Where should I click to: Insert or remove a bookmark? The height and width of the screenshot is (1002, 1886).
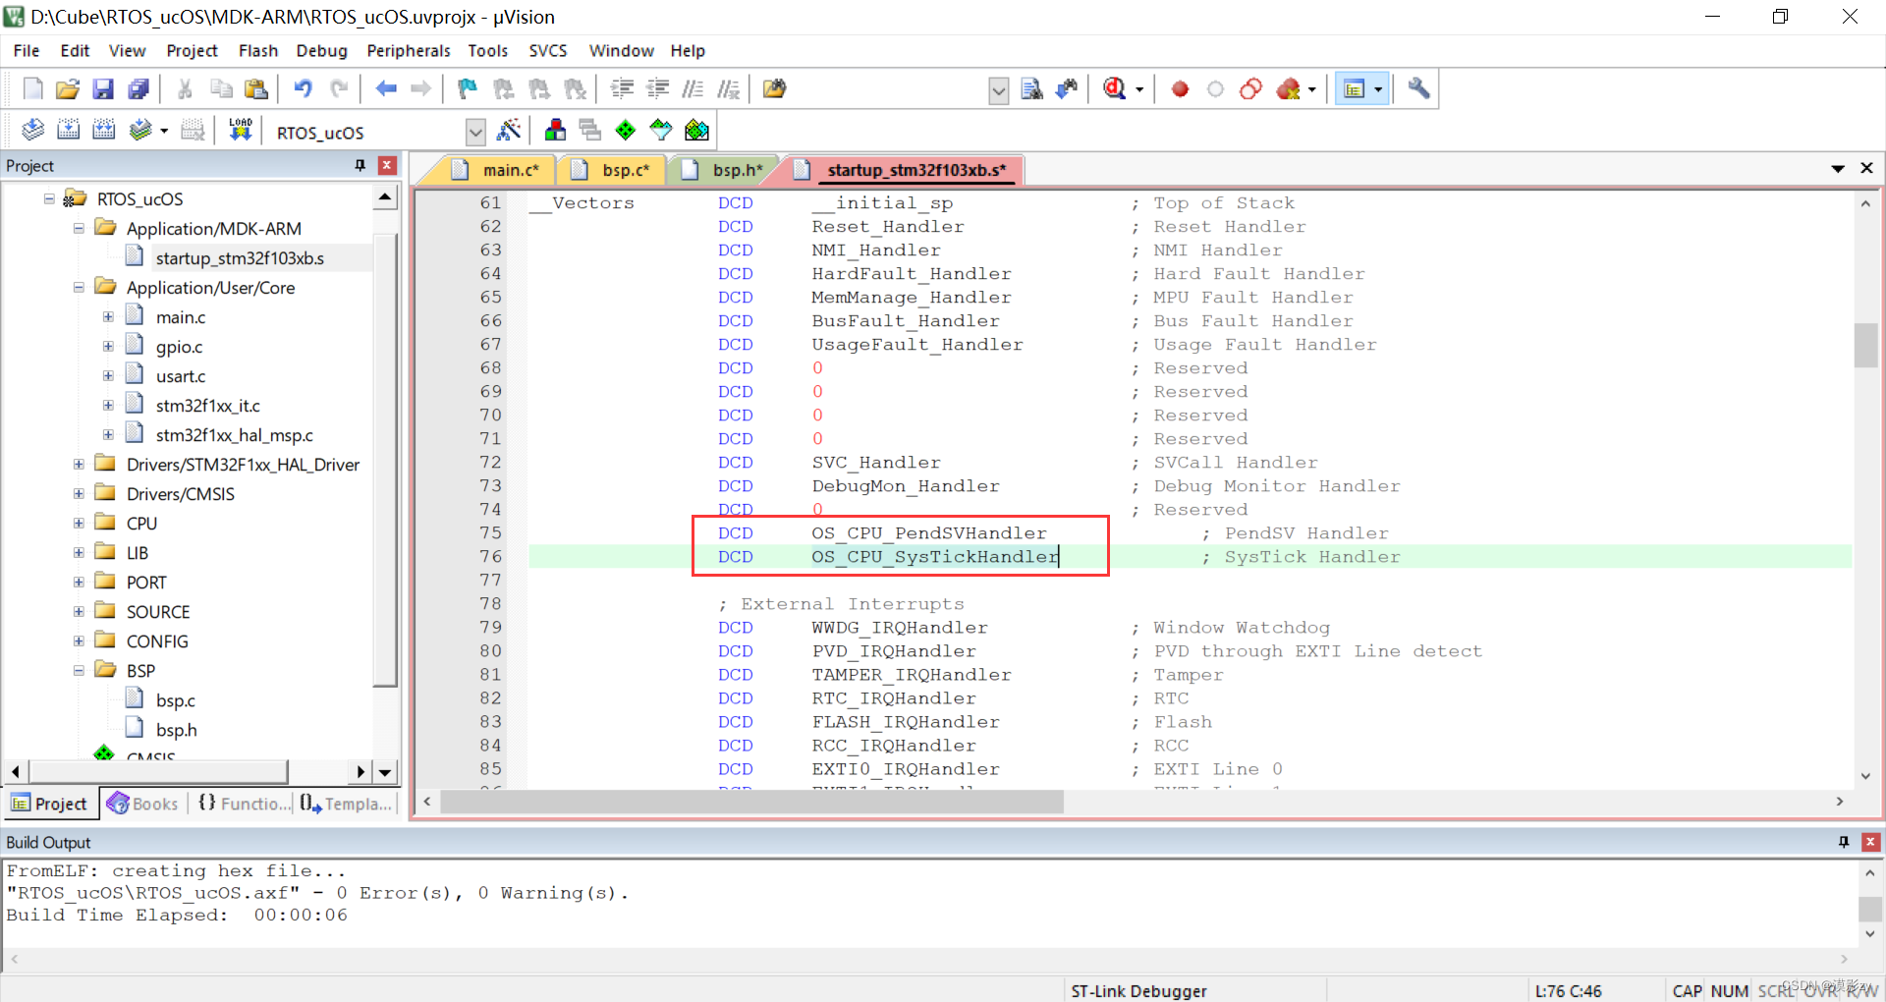click(x=468, y=89)
